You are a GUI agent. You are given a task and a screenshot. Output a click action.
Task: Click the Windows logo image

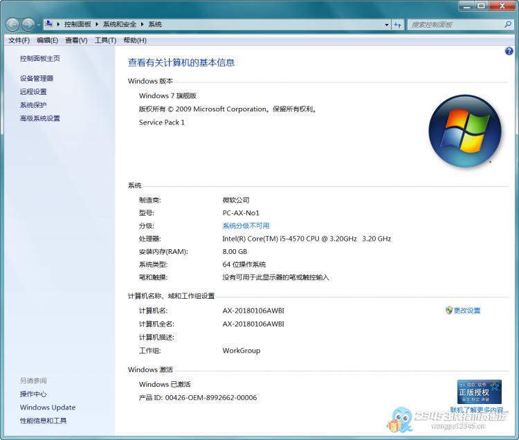point(465,131)
